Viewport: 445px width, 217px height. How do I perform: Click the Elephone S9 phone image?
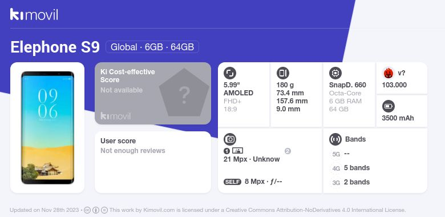click(x=48, y=127)
